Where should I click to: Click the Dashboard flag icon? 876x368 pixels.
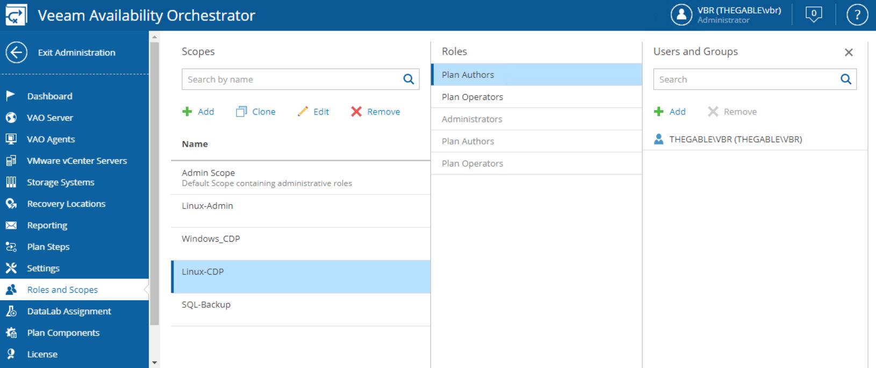click(11, 96)
